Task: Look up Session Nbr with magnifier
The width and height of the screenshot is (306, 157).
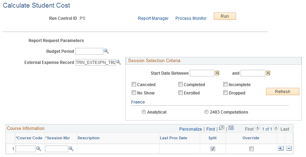Action: [x=71, y=149]
